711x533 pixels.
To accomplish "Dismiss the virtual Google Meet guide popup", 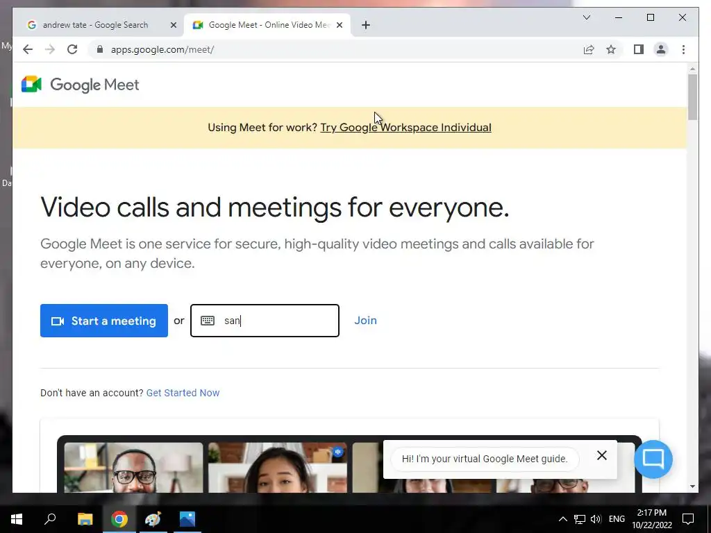I will (602, 455).
